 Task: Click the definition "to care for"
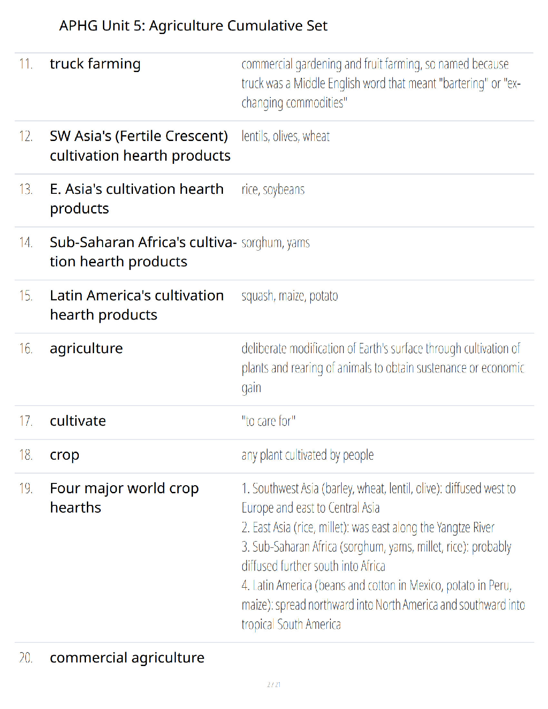pyautogui.click(x=269, y=421)
